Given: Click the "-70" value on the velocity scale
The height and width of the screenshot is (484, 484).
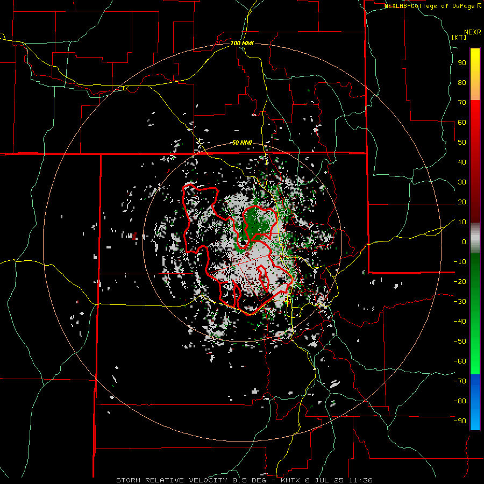Looking at the screenshot, I should pos(460,381).
